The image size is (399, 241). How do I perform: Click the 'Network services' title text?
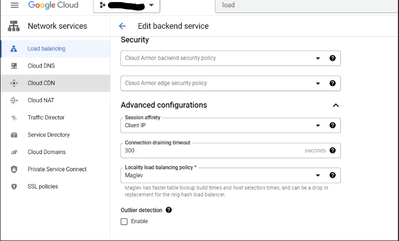pyautogui.click(x=58, y=26)
